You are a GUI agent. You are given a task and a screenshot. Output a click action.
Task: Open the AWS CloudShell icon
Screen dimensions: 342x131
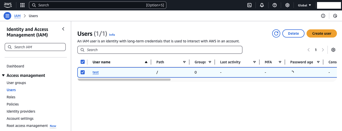[x=249, y=5]
